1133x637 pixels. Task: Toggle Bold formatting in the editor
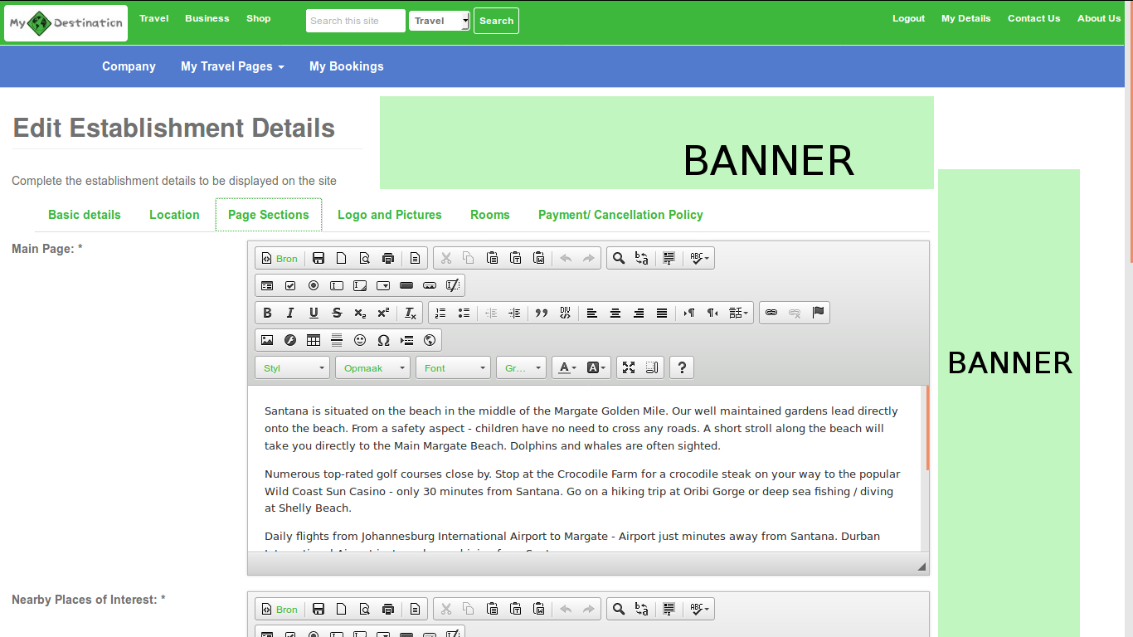[x=267, y=313]
